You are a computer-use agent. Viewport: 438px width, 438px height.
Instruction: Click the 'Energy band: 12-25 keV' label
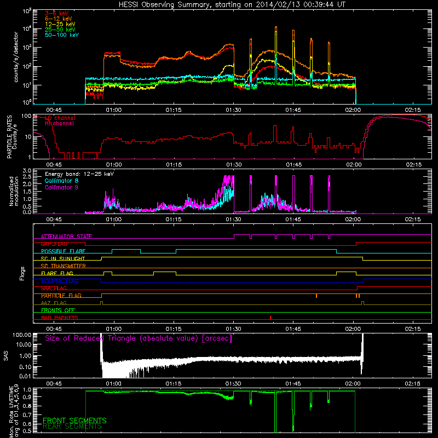coord(79,174)
